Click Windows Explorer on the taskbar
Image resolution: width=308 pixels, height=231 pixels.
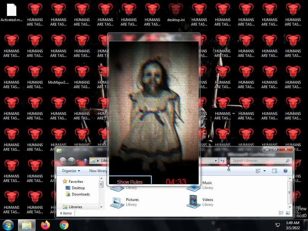tap(27, 225)
